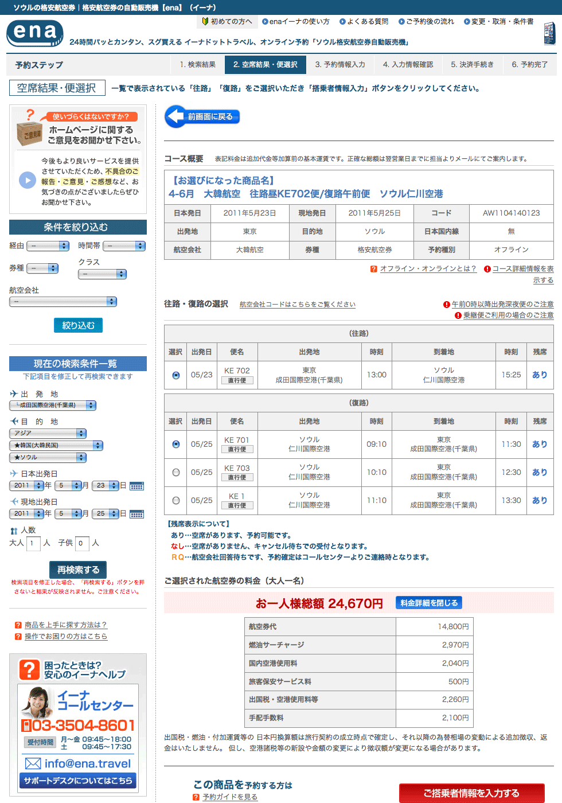Click the info@ena.travel email address
This screenshot has width=562, height=803.
click(88, 763)
